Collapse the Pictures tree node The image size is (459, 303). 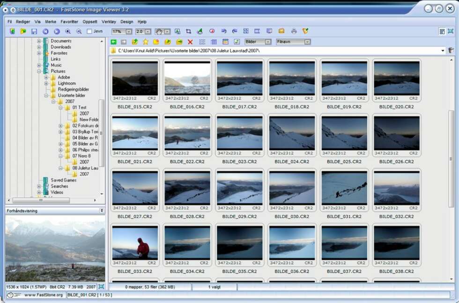pos(39,71)
